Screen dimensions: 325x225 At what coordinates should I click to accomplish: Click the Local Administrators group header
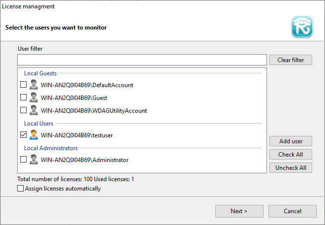click(x=51, y=148)
